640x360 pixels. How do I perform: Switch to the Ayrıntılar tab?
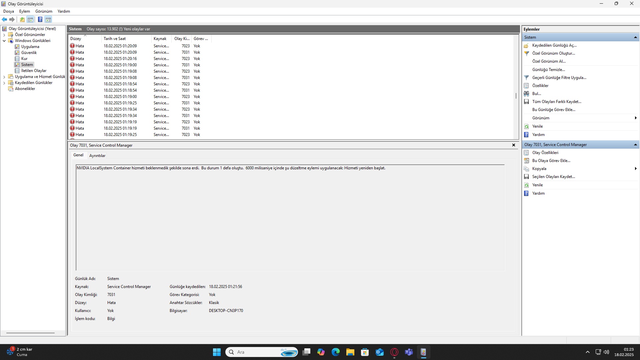tap(97, 156)
